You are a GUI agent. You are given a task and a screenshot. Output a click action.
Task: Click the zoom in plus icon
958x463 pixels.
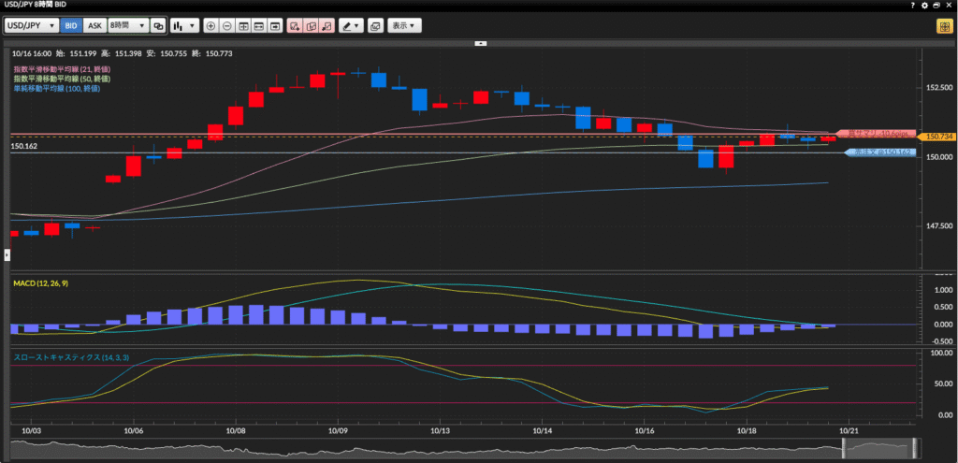click(210, 25)
